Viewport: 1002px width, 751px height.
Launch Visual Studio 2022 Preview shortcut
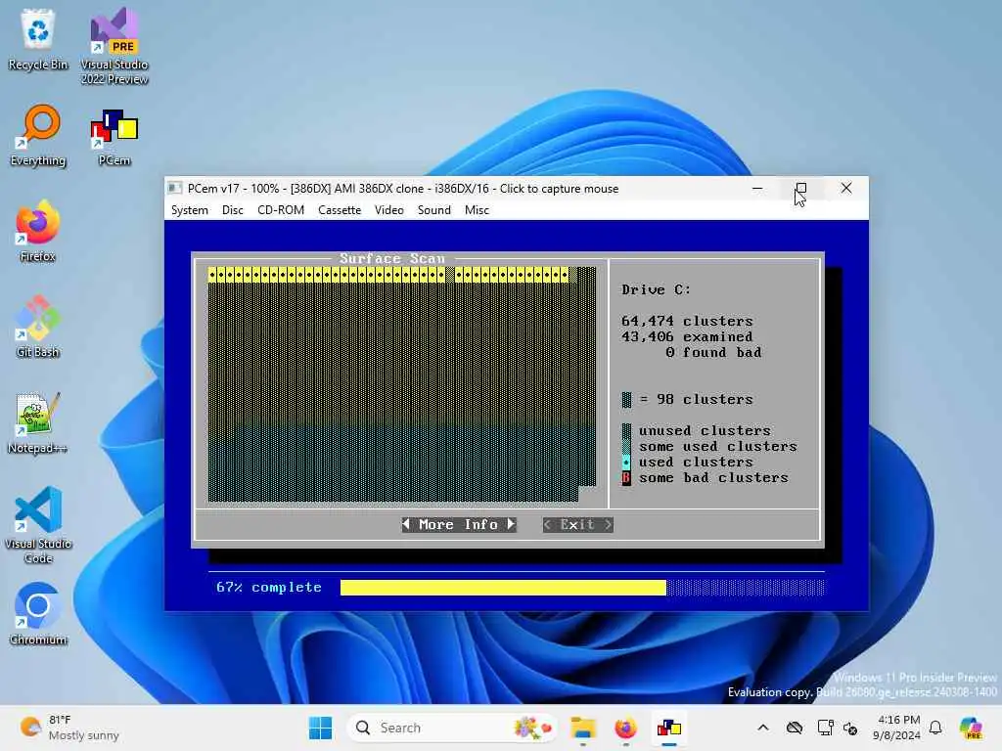click(x=114, y=45)
